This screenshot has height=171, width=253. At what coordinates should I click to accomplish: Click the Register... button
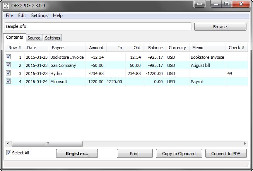point(77,154)
